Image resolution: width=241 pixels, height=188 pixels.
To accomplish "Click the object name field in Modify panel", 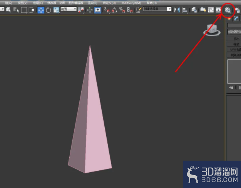I will click(234, 25).
